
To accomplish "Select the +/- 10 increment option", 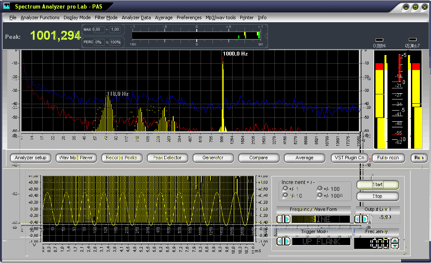I will pos(285,195).
